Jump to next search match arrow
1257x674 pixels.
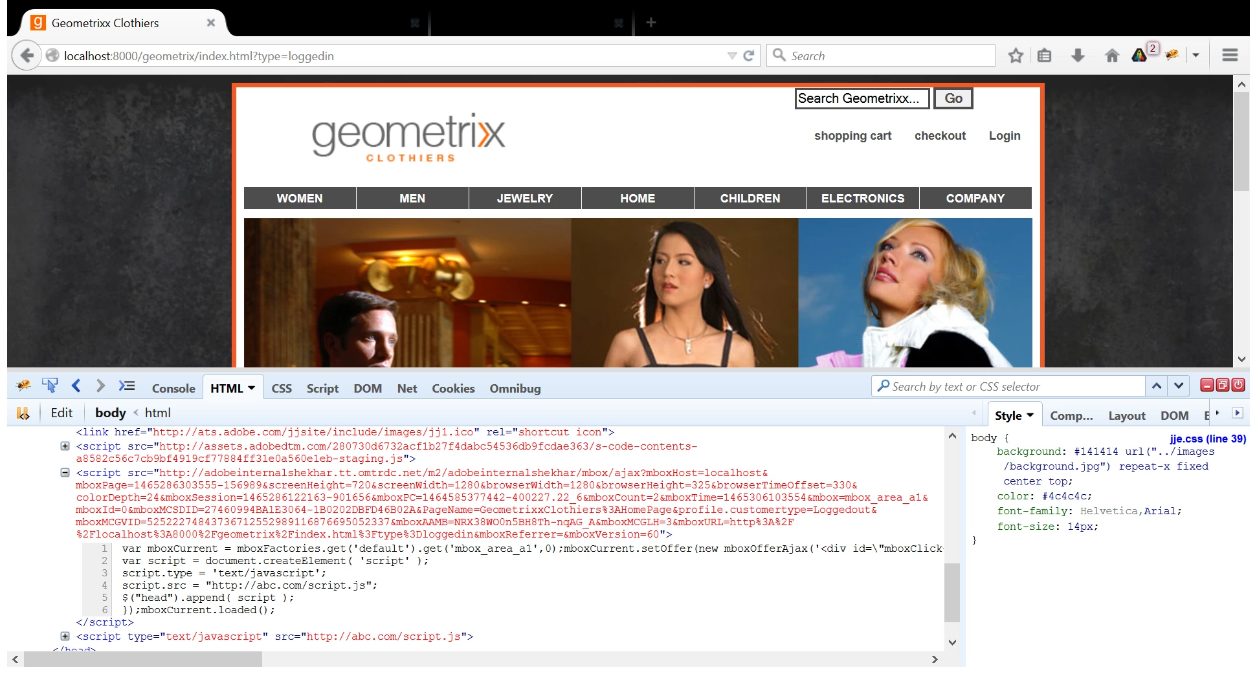click(1179, 386)
